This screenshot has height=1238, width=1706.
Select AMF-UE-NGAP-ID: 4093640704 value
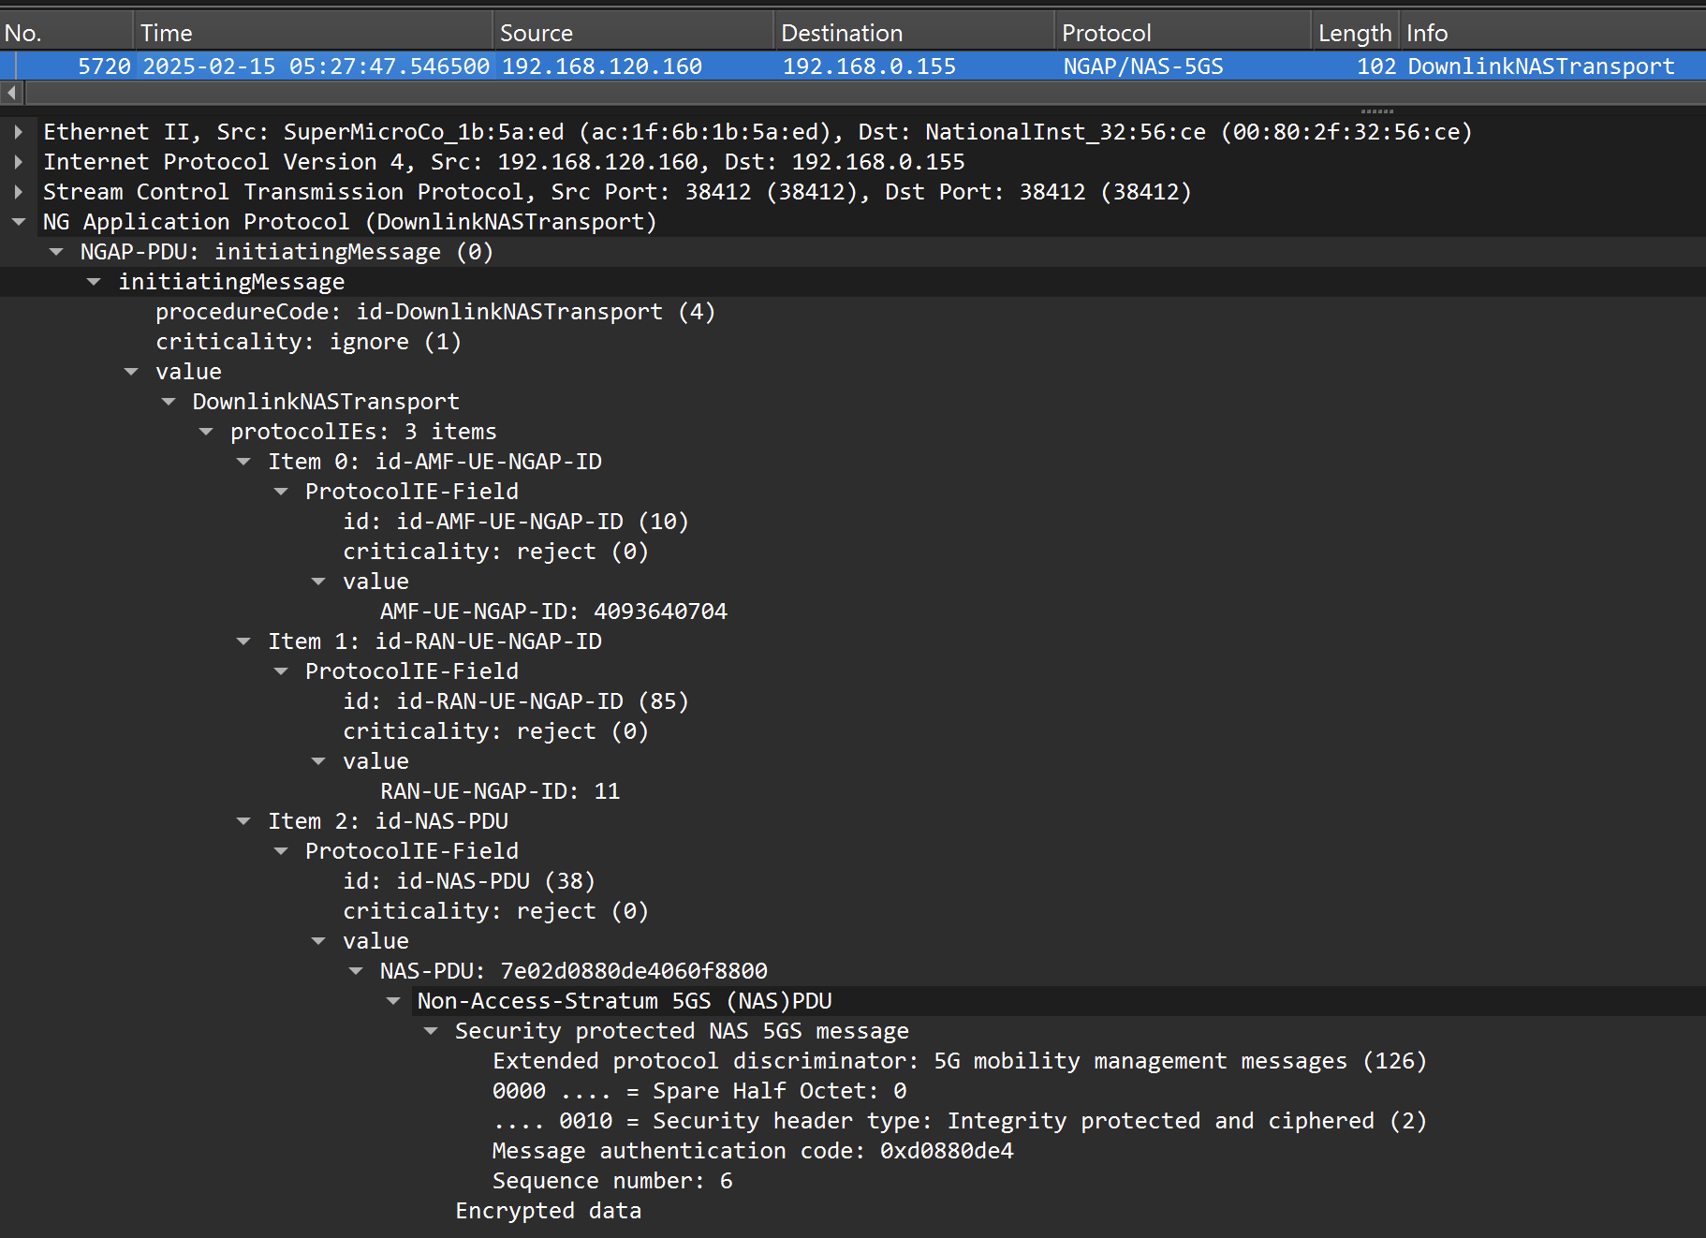553,612
